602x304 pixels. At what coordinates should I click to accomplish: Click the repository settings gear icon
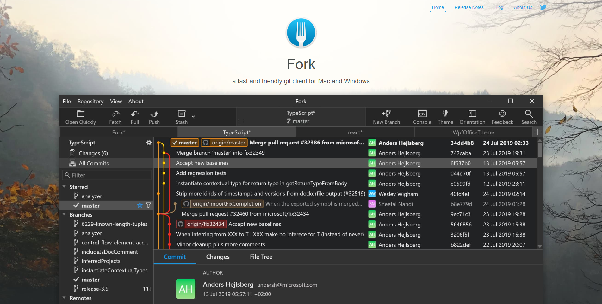pyautogui.click(x=149, y=143)
